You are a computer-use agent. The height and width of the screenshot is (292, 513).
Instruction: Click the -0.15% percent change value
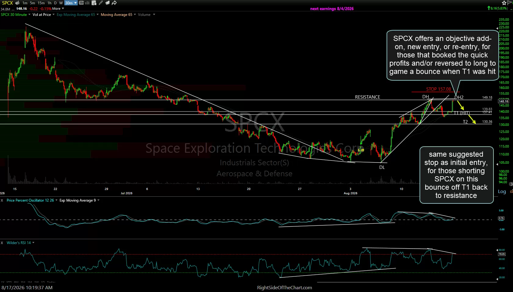pyautogui.click(x=45, y=9)
